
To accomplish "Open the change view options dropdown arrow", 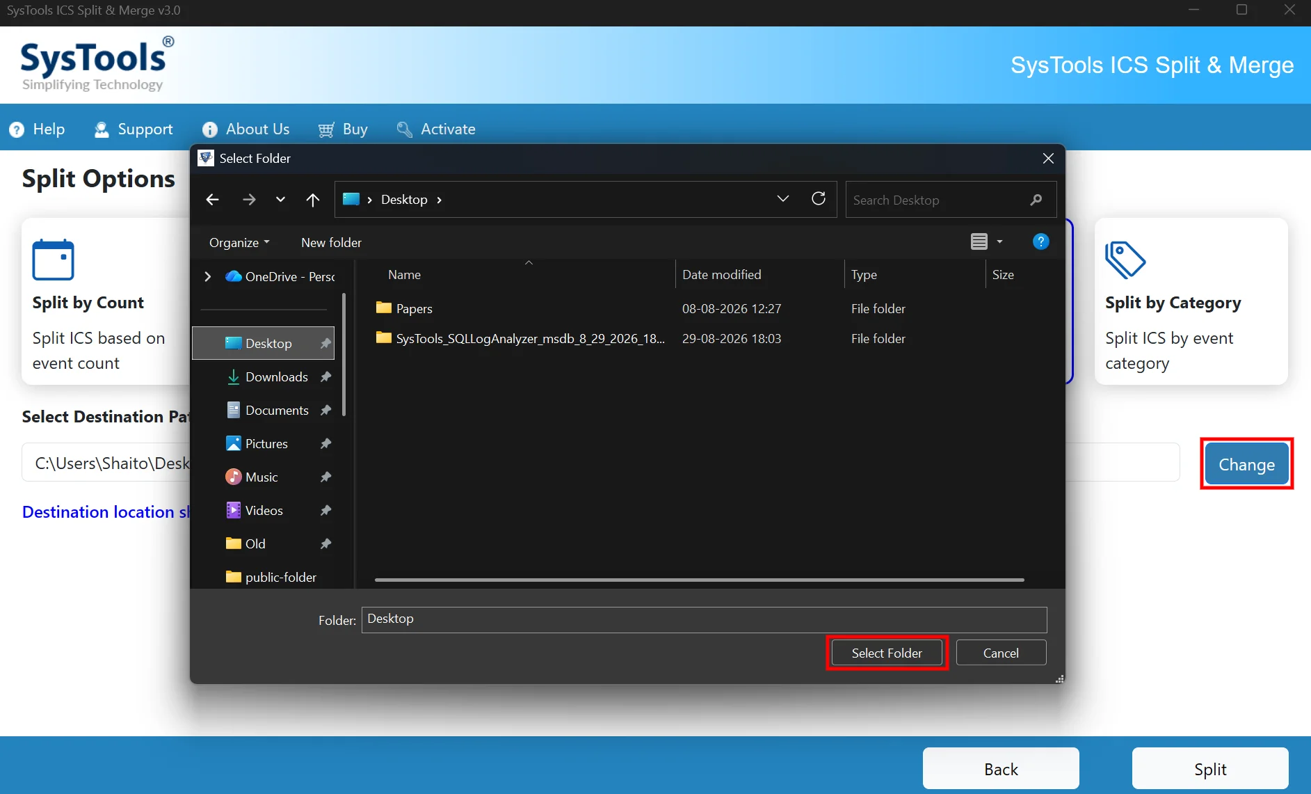I will point(999,241).
